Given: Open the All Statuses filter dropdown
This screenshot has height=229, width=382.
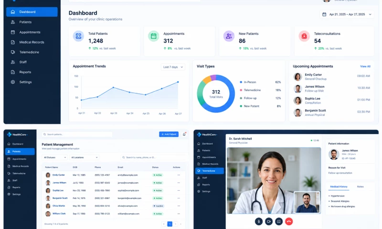Looking at the screenshot, I should coord(54,157).
